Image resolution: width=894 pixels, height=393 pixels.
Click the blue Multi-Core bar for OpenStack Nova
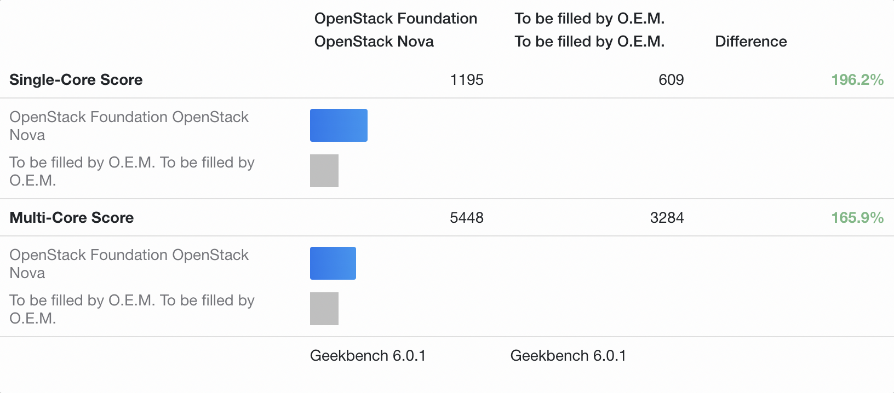(x=333, y=263)
